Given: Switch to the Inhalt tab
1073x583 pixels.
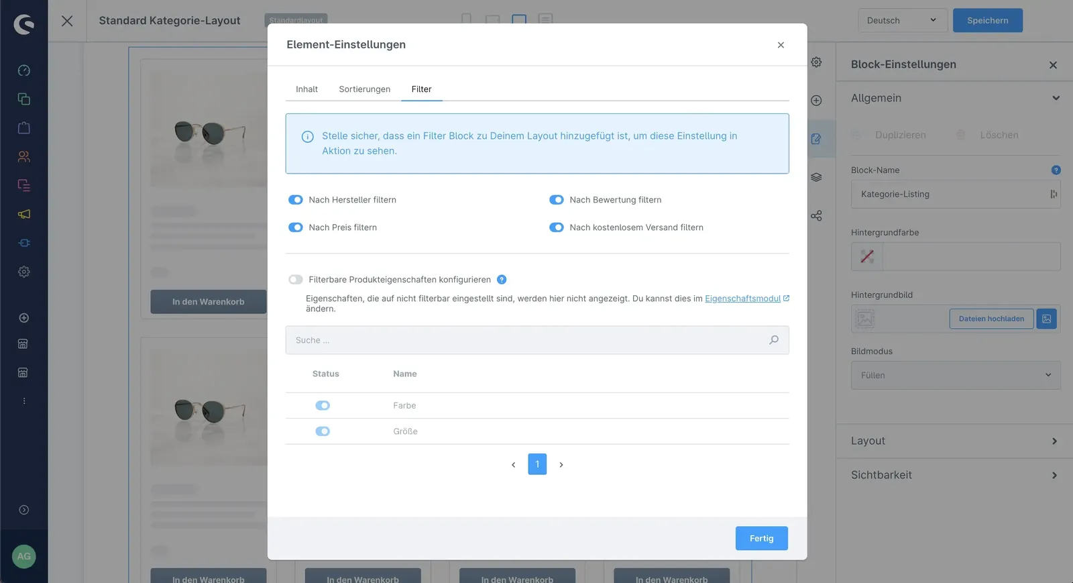Looking at the screenshot, I should click(306, 89).
